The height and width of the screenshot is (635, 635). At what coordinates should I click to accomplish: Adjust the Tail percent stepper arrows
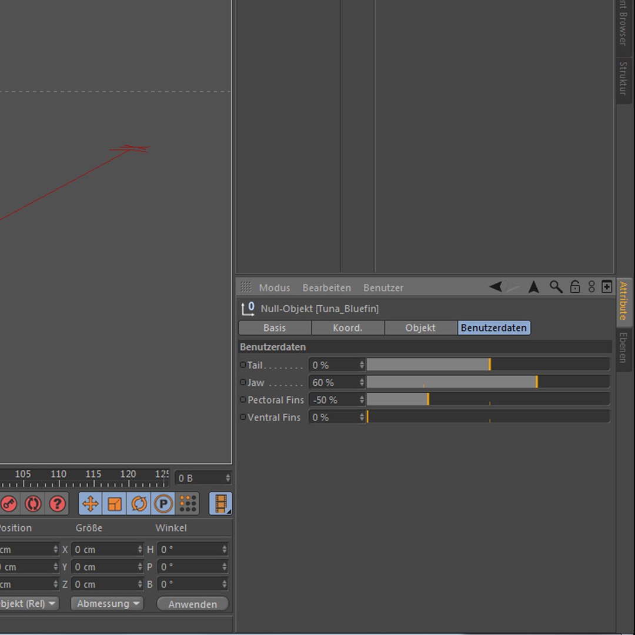(x=362, y=365)
